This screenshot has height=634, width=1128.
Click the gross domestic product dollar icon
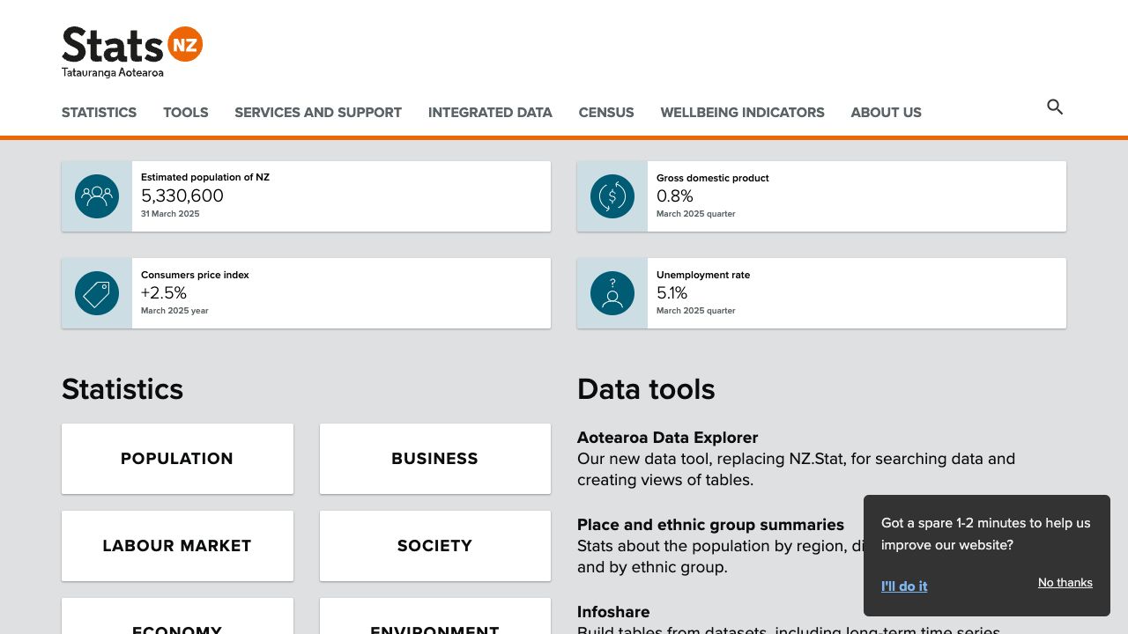tap(612, 196)
